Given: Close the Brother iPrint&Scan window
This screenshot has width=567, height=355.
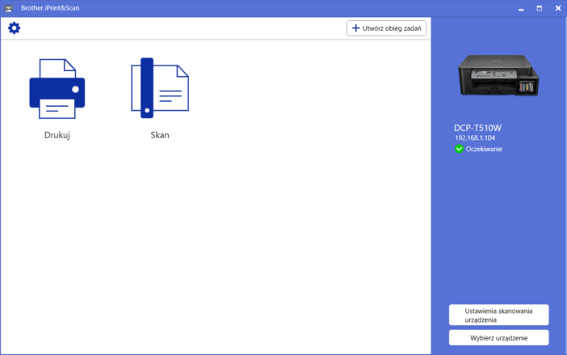Looking at the screenshot, I should pos(558,8).
